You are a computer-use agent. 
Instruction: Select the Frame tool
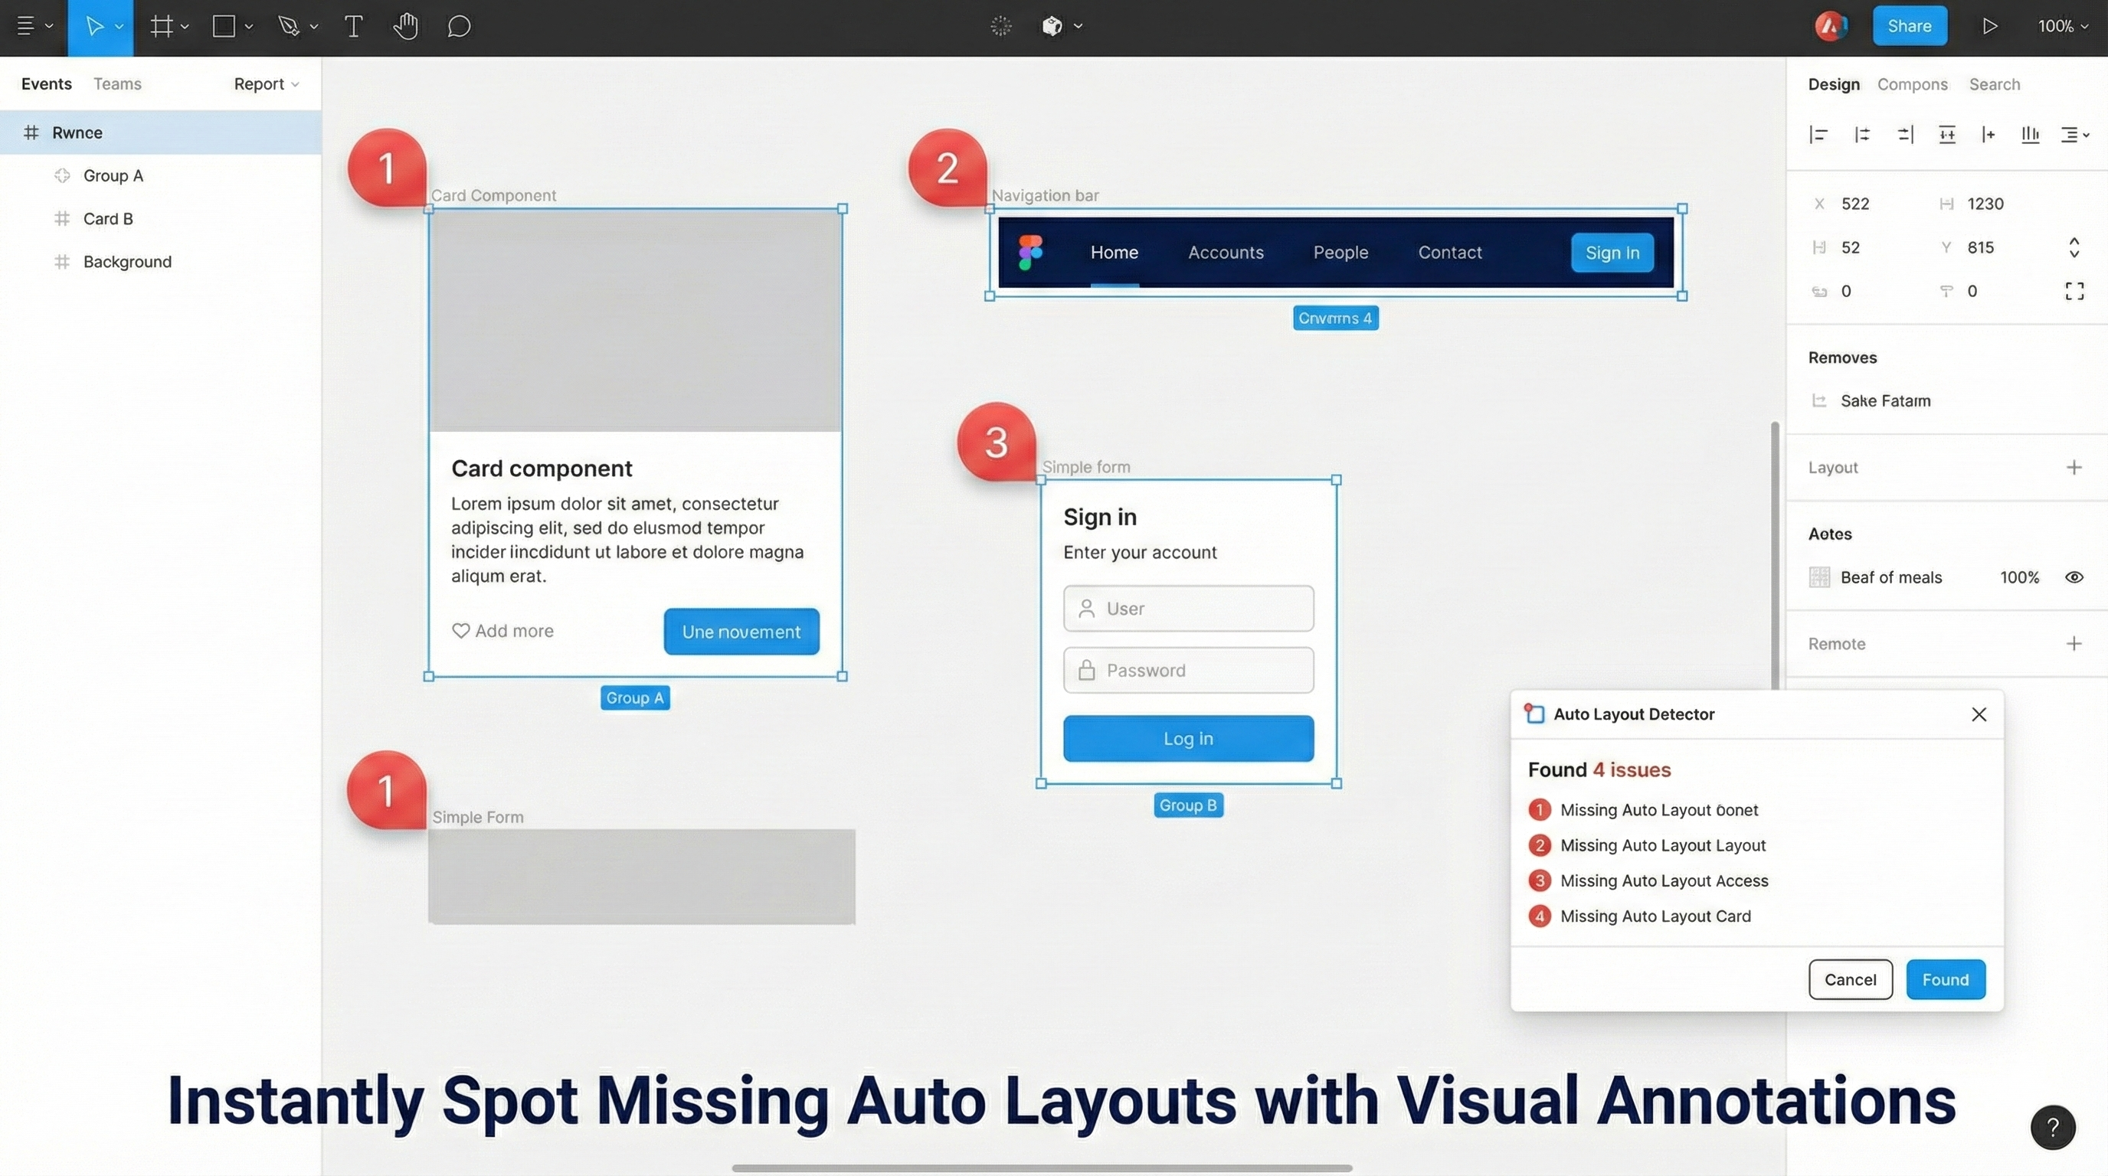tap(161, 26)
